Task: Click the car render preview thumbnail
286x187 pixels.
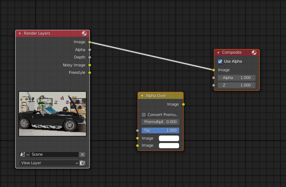Action: tap(53, 114)
